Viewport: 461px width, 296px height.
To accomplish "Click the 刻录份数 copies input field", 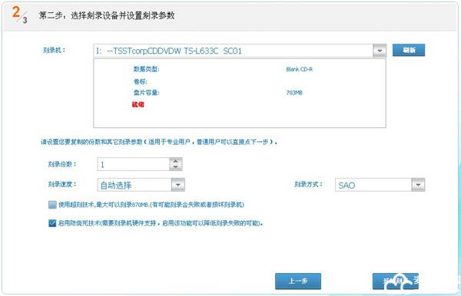I will pyautogui.click(x=134, y=164).
